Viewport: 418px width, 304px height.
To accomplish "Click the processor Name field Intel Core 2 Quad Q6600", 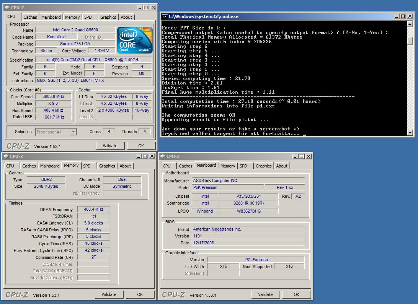I will tap(75, 30).
